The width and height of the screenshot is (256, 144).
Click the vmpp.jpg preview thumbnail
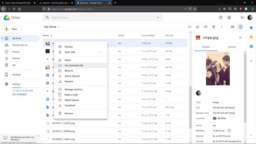coord(218,68)
